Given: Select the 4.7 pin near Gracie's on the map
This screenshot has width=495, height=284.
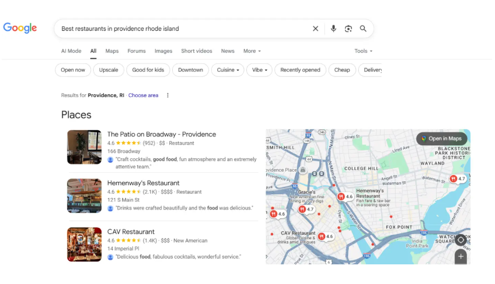Looking at the screenshot, I should coord(306,209).
